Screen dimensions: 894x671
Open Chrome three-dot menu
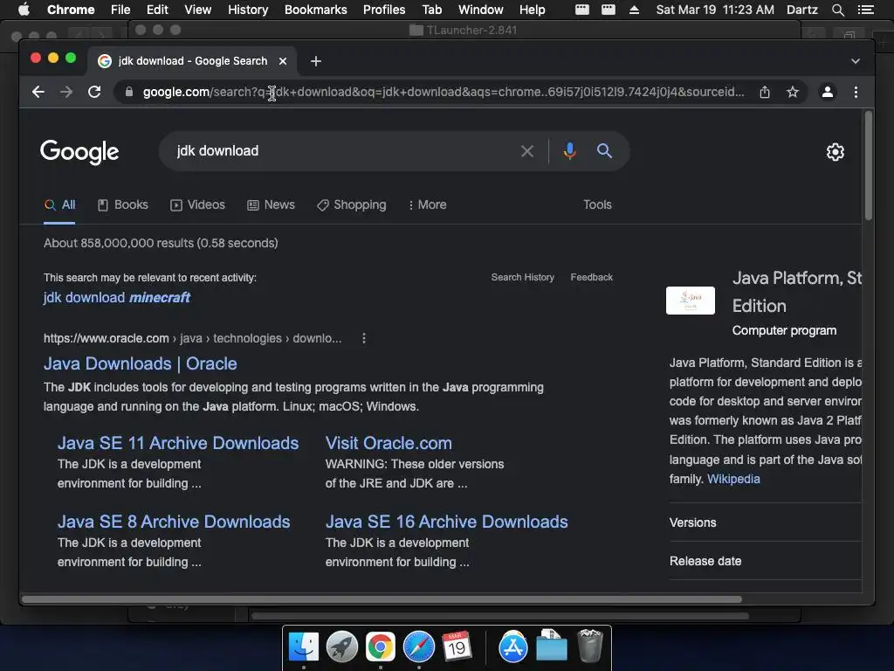tap(856, 92)
